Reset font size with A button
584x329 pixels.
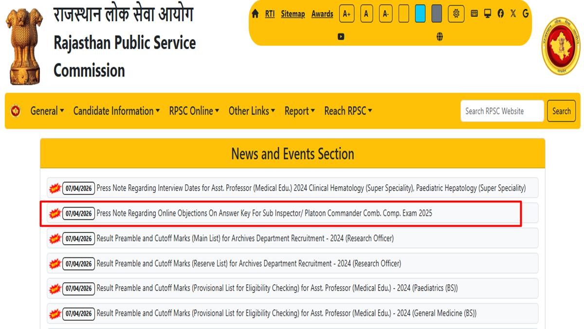[366, 14]
